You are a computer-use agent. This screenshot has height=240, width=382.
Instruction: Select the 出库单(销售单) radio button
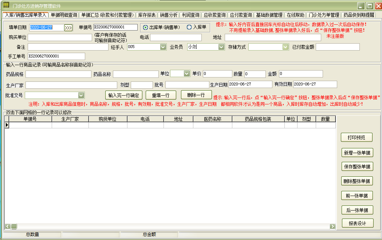[146, 27]
